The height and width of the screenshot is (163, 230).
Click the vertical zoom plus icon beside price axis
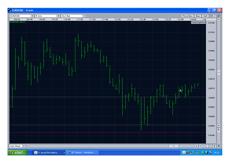[219, 129]
